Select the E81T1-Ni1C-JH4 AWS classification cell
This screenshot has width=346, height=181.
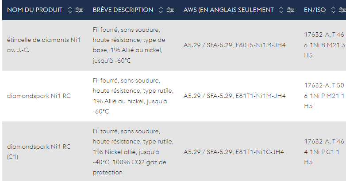point(234,152)
